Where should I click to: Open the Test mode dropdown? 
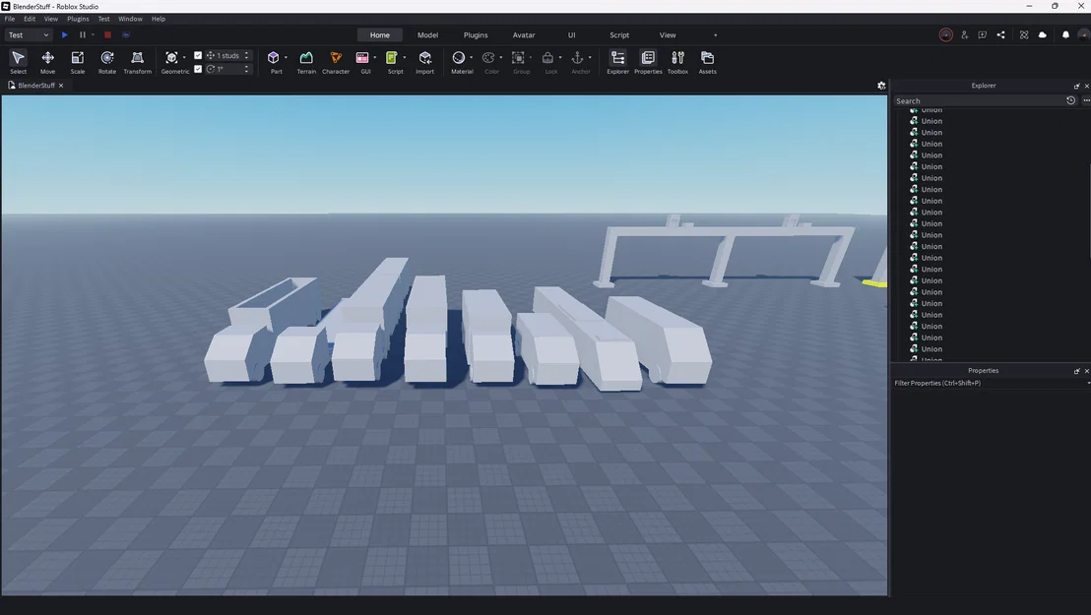28,34
